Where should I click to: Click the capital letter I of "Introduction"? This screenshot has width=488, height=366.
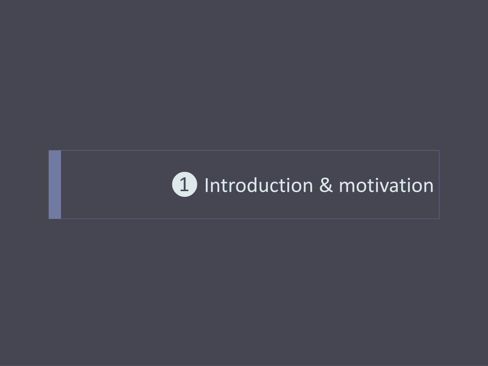[207, 185]
